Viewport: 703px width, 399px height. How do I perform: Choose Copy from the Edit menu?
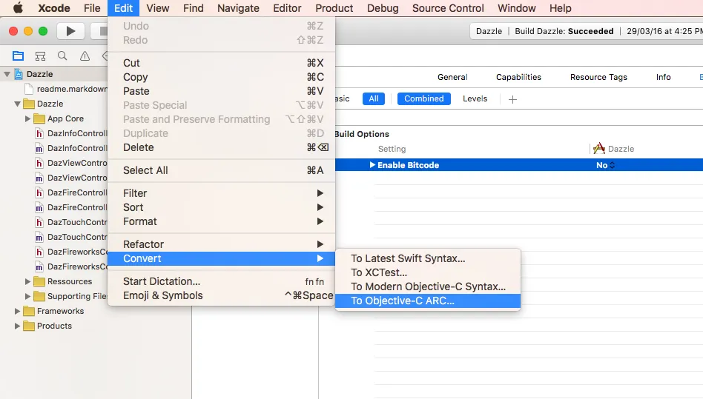(x=222, y=77)
